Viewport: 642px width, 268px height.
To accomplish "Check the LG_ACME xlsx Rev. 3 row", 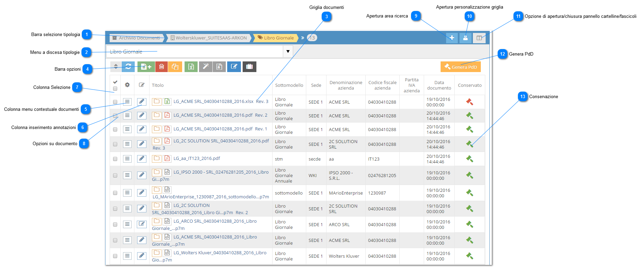I will point(115,102).
